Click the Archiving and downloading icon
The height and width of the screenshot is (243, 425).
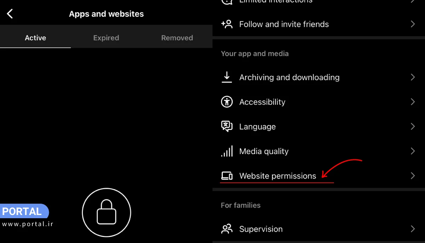(x=227, y=77)
